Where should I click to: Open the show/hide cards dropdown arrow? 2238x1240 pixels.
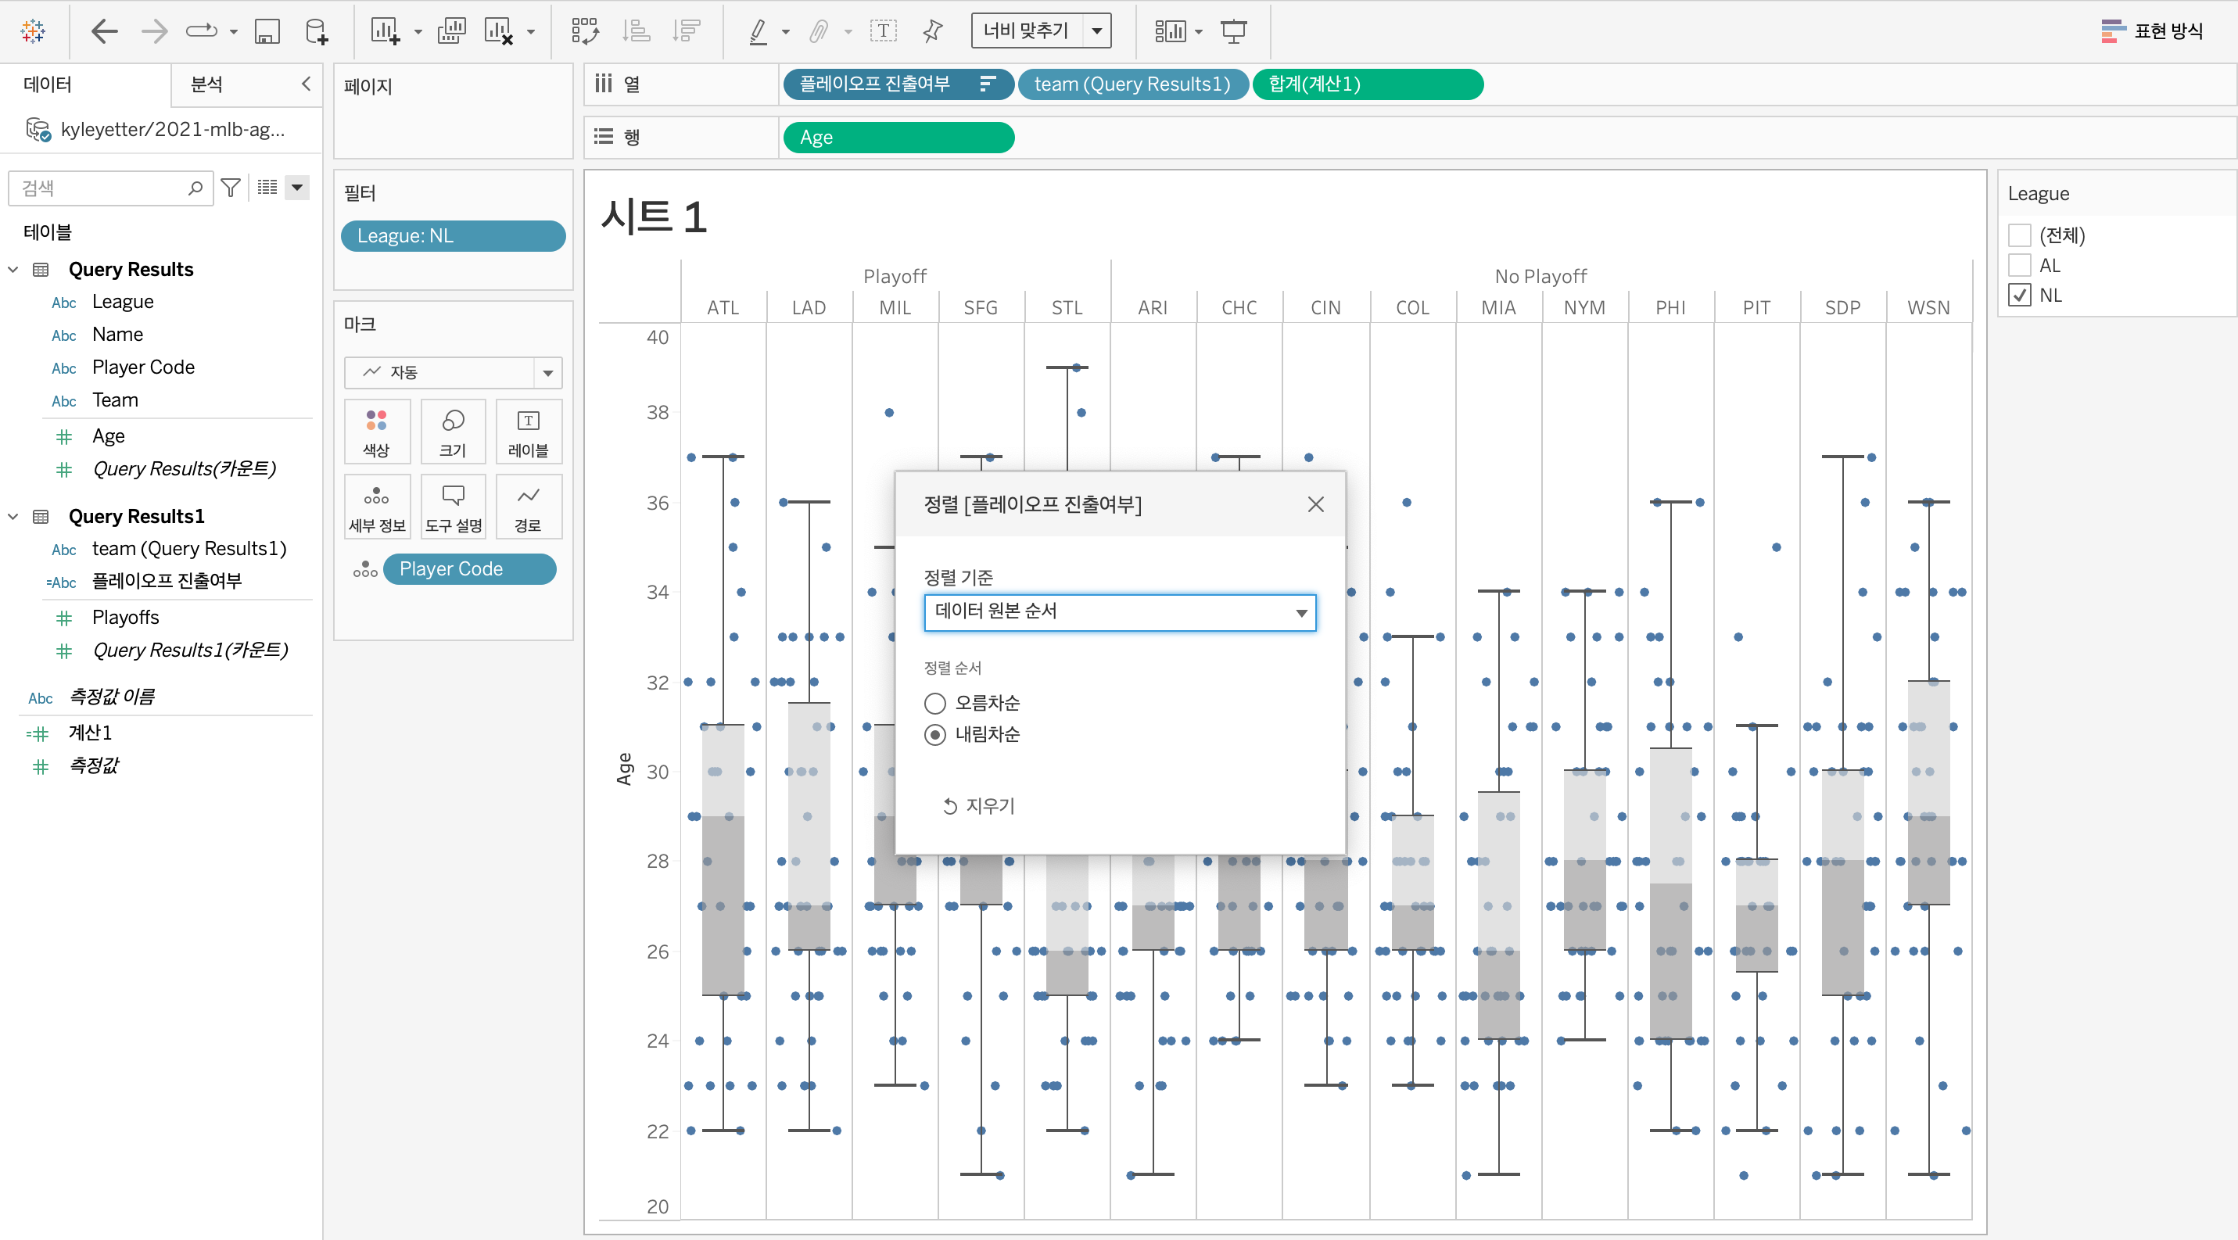click(x=1199, y=32)
